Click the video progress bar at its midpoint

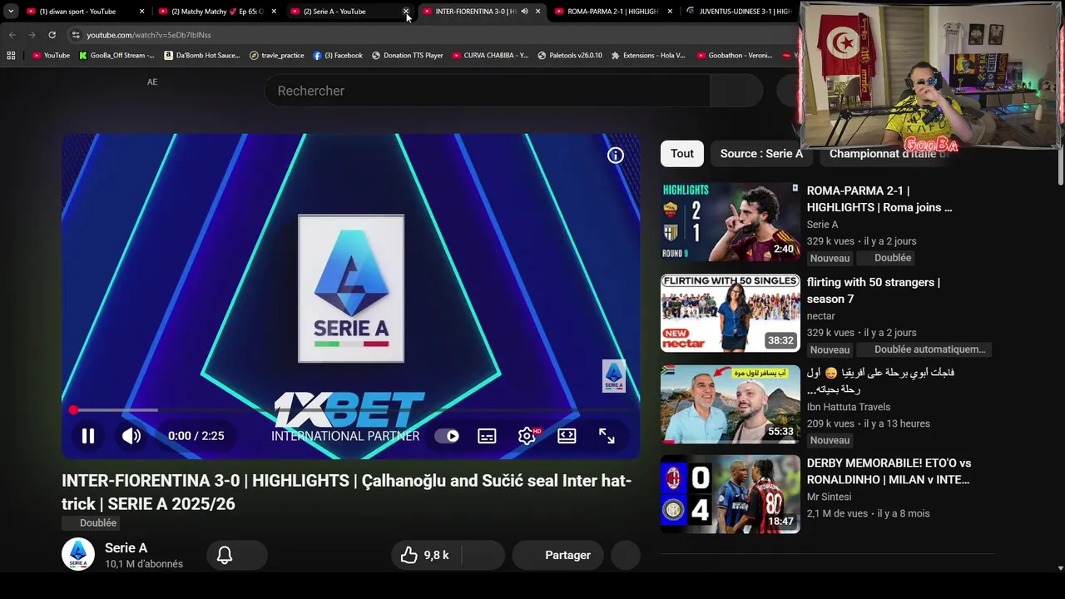350,410
